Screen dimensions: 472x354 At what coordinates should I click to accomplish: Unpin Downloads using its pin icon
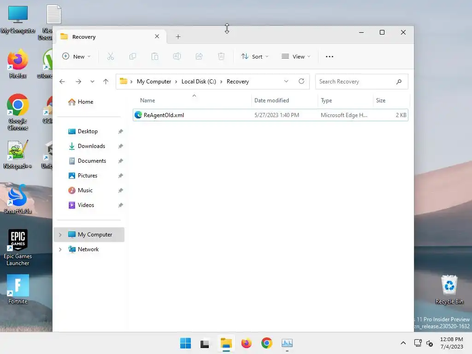pos(120,146)
